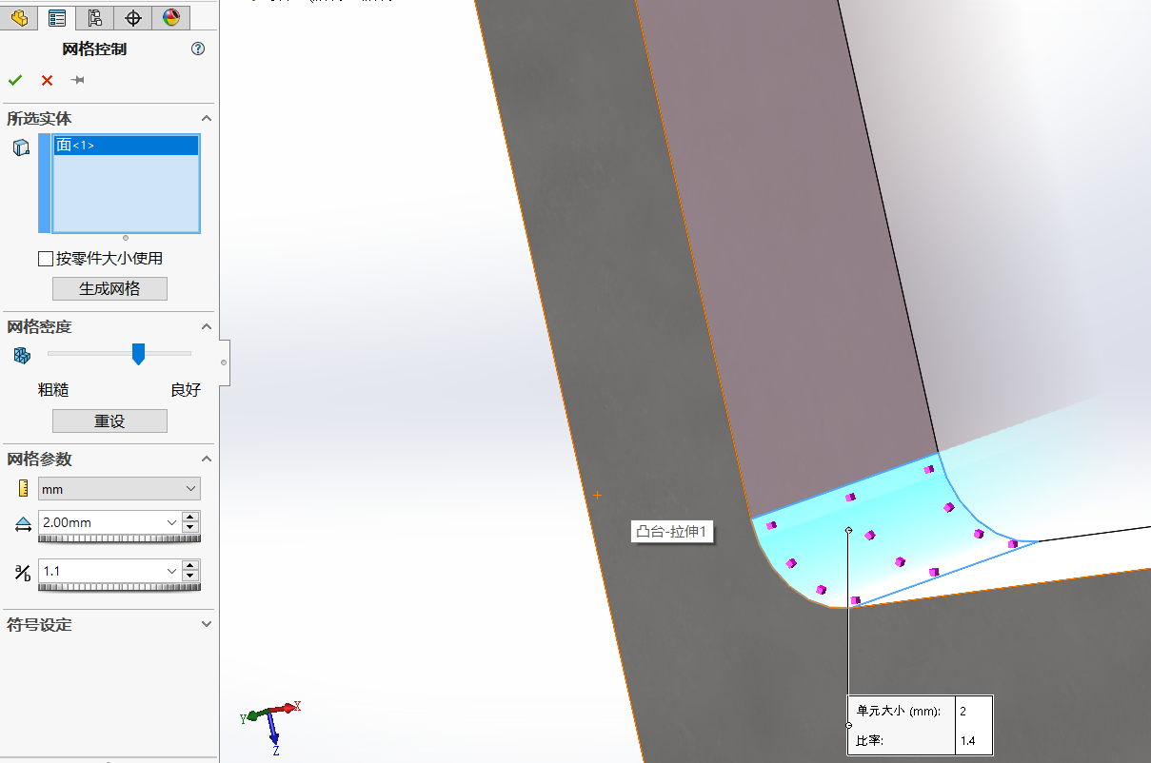
Task: Click the 重设 button
Action: [x=109, y=421]
